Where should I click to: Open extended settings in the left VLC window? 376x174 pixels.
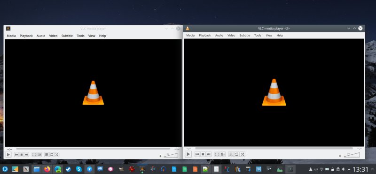[39, 155]
